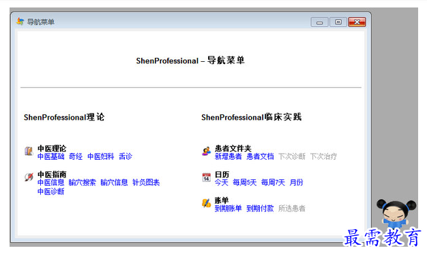427x259 pixels.
Task: Click the 中医指南 section heading
Action: coord(52,175)
